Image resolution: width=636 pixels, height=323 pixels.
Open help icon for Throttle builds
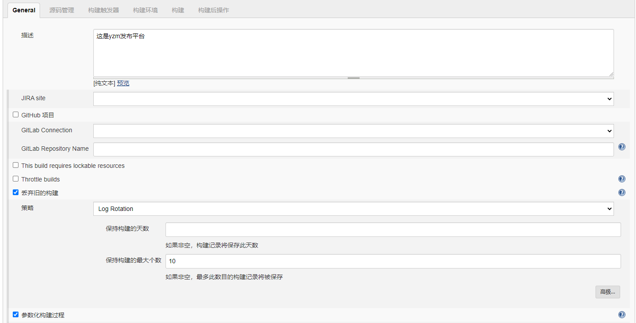pos(621,179)
